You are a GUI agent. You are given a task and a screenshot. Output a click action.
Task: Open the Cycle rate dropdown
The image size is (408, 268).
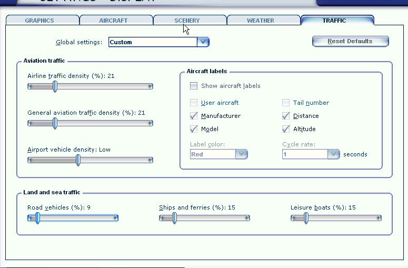(x=333, y=154)
